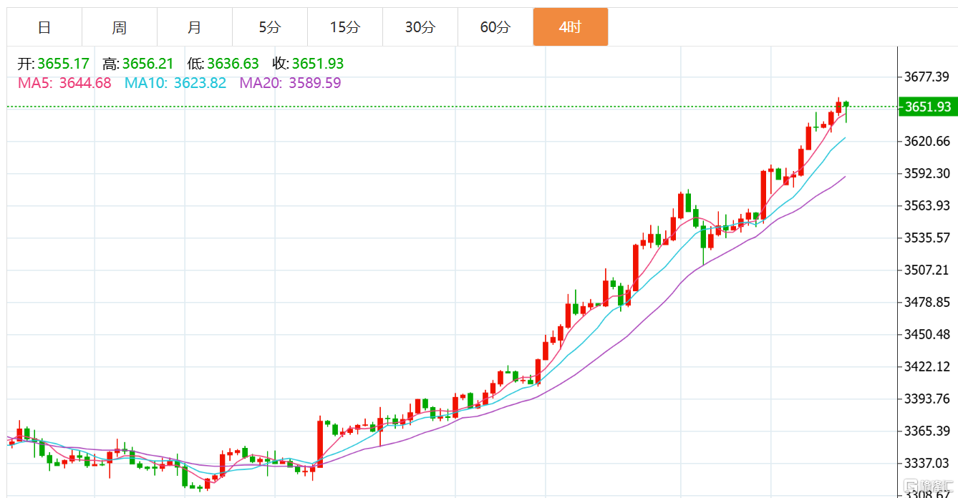The image size is (958, 498).
Task: Click the 3563.93 price axis label
Action: (927, 205)
